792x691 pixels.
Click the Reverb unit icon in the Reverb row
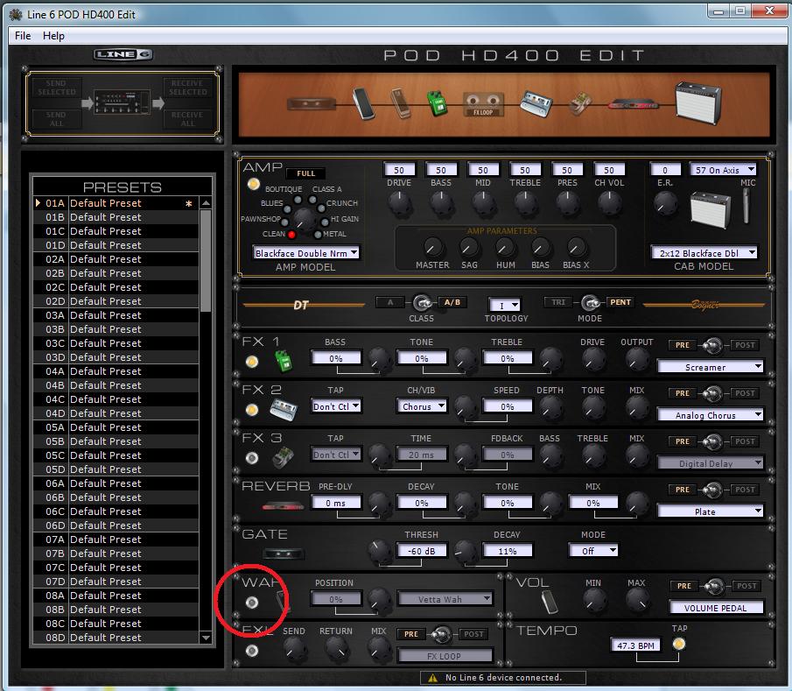point(283,505)
